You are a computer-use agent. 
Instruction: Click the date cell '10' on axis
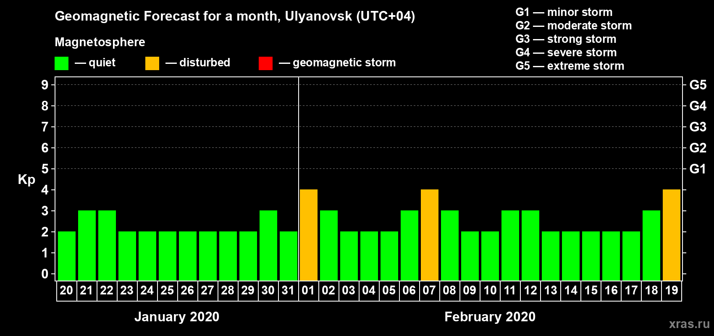pos(490,291)
